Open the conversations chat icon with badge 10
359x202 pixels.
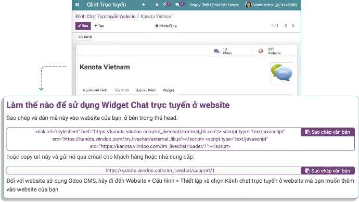pos(179,4)
